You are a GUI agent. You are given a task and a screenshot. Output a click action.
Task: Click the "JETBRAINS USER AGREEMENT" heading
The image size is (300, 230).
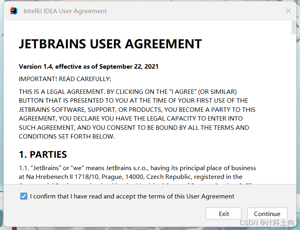pos(110,44)
